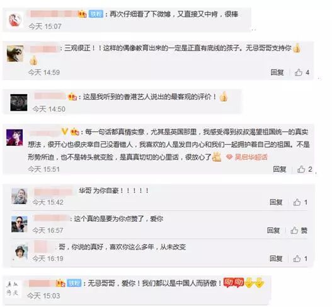Reply to the 15:51 comment
332x307 pixels.
click(x=280, y=169)
